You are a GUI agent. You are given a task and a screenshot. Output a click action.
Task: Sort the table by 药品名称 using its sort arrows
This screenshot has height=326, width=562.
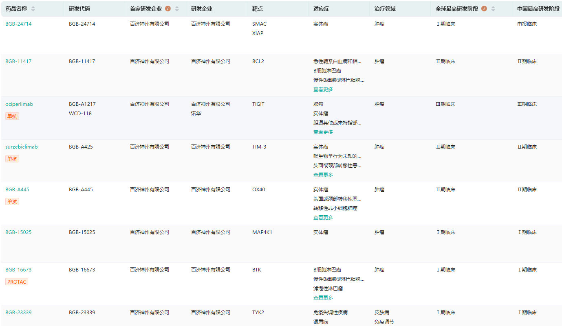click(33, 9)
